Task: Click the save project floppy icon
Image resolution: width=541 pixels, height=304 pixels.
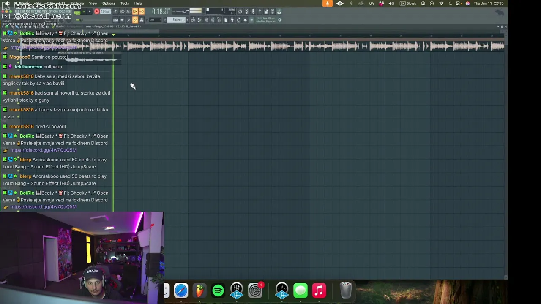Action: click(x=266, y=11)
